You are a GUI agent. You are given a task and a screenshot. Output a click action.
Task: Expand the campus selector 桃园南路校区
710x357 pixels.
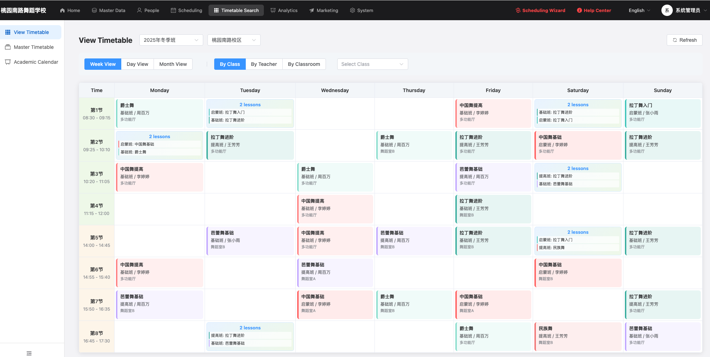tap(234, 40)
